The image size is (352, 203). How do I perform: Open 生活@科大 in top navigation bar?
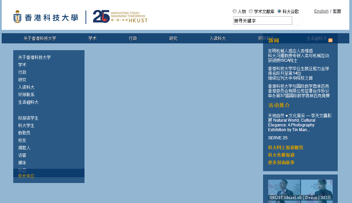(317, 39)
